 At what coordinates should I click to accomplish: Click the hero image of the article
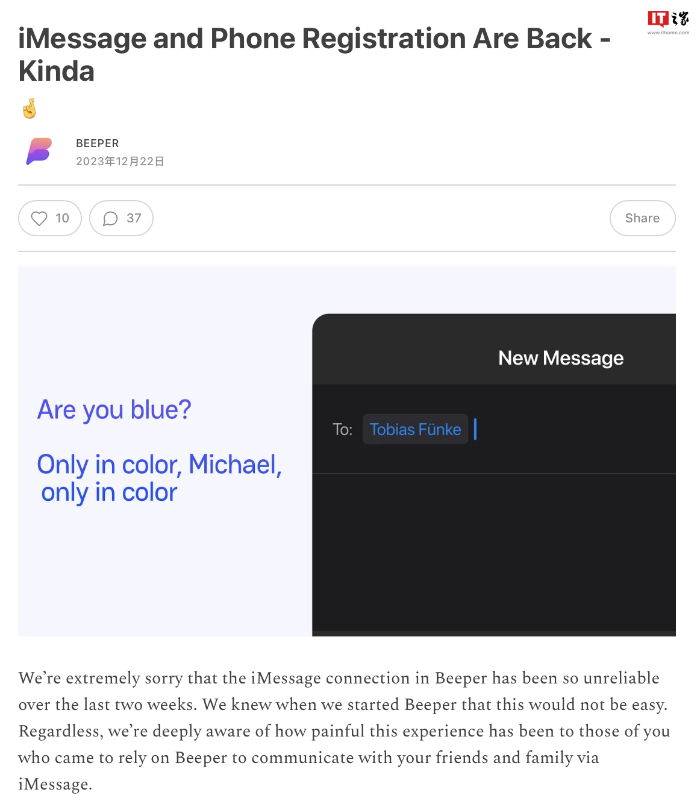[x=349, y=451]
